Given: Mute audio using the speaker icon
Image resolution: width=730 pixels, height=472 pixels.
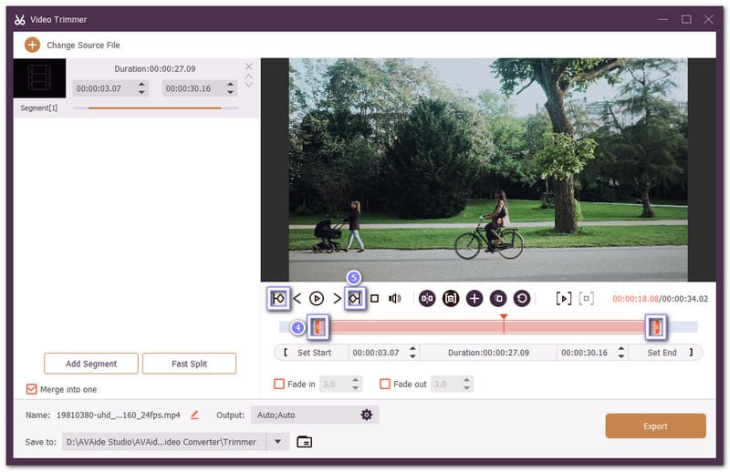Looking at the screenshot, I should [x=395, y=298].
